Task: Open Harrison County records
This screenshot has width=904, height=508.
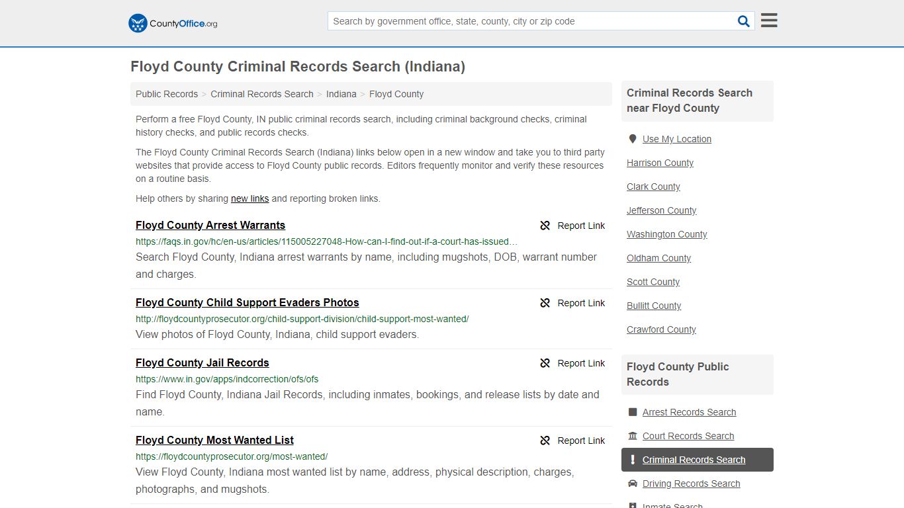Action: point(660,163)
